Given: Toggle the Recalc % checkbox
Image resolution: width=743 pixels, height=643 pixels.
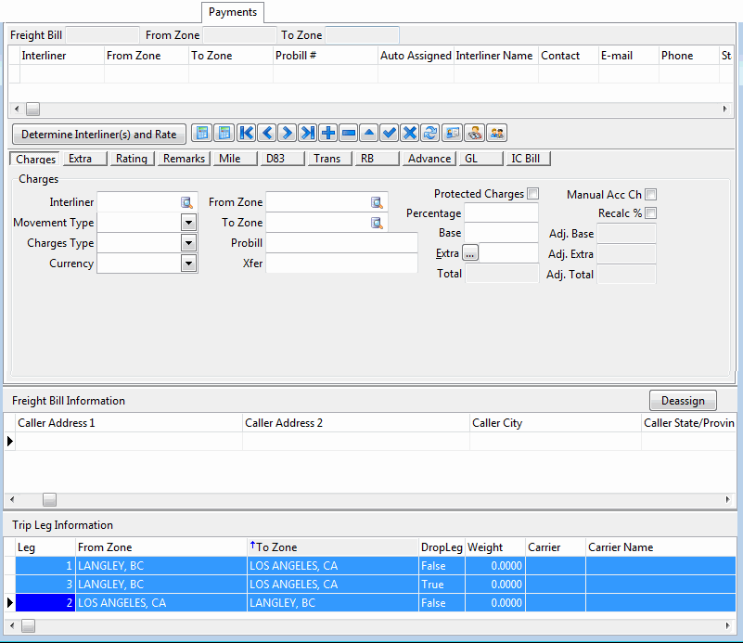Looking at the screenshot, I should coord(650,213).
